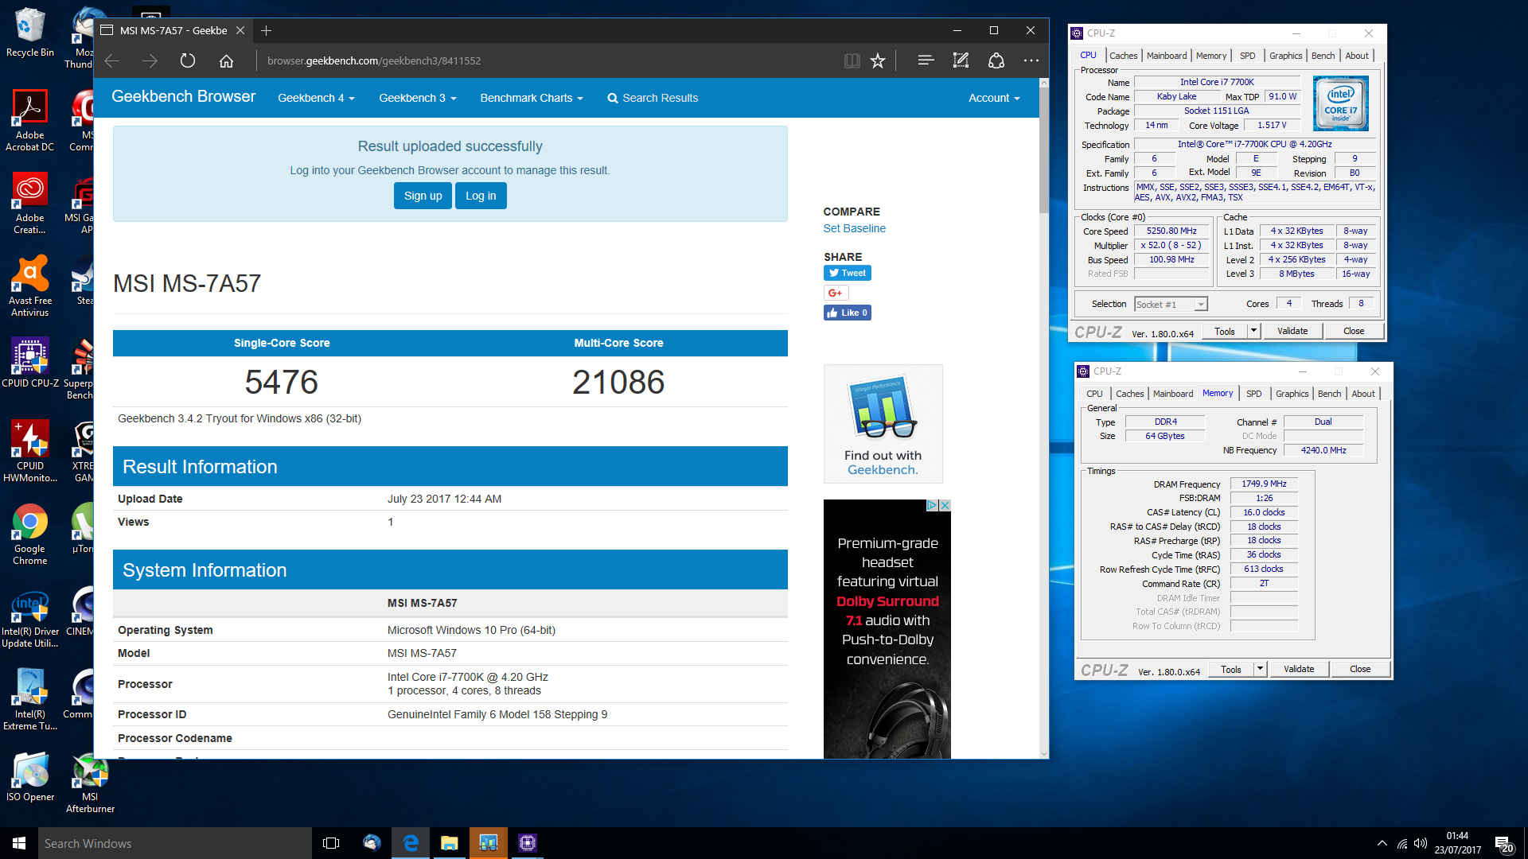Click Set Baseline link
The width and height of the screenshot is (1528, 859).
coord(854,228)
